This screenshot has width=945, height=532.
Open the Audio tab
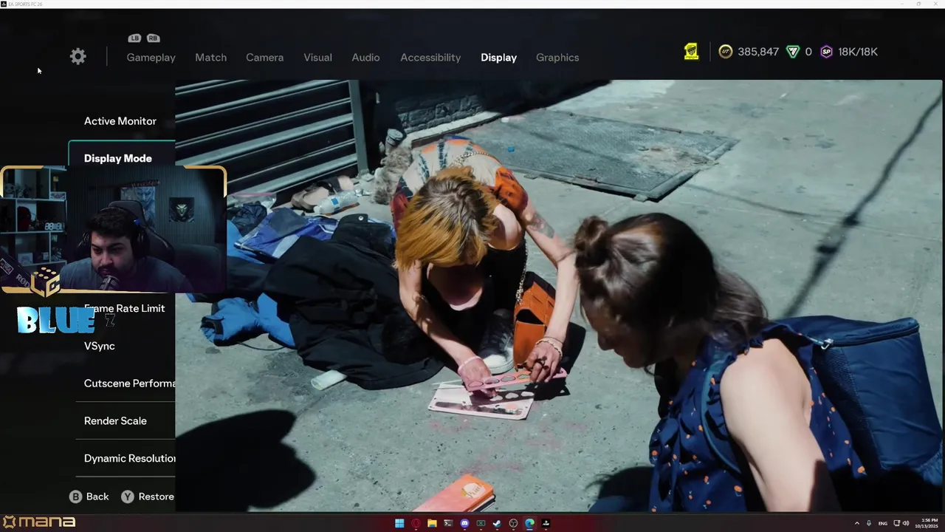365,58
